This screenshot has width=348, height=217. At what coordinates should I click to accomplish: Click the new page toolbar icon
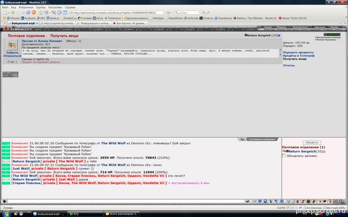pos(5,13)
